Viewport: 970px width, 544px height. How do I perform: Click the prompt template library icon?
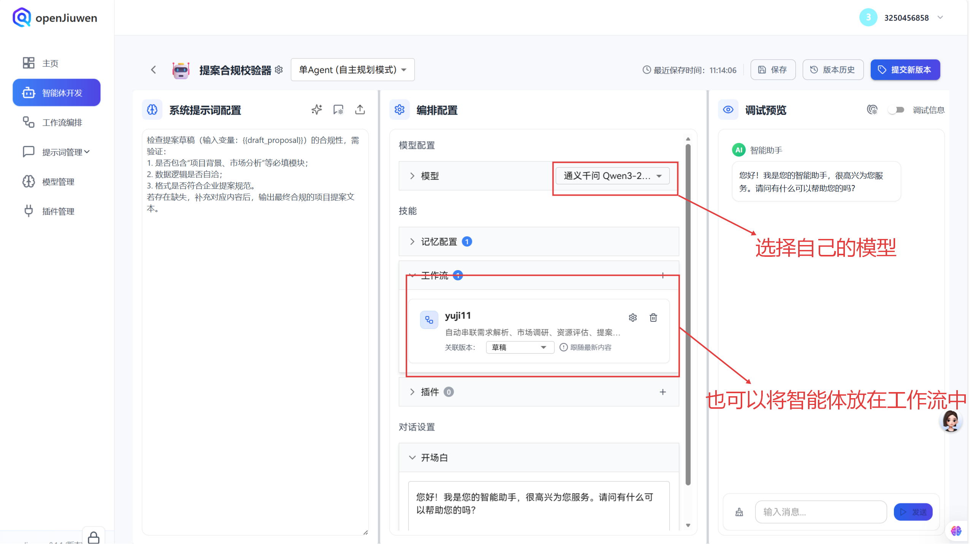338,110
